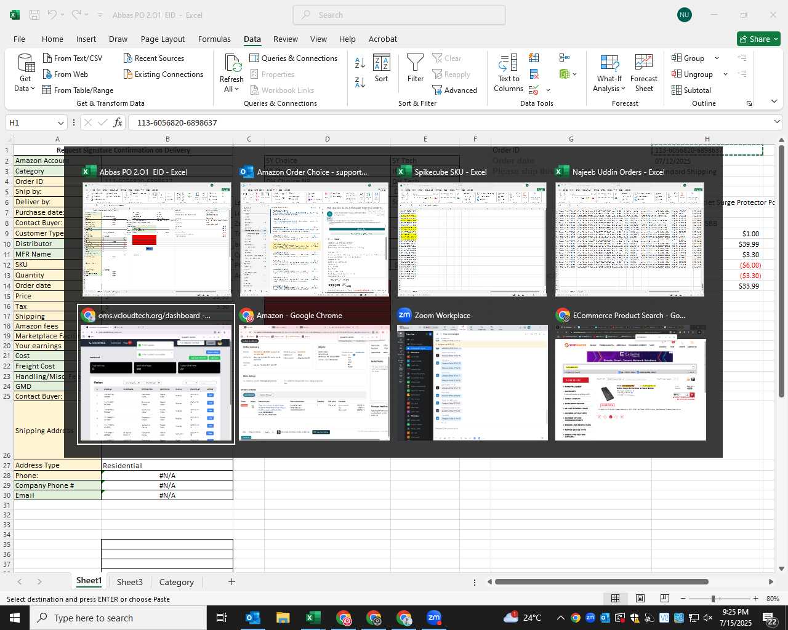Click the Share button
788x630 pixels.
tap(758, 39)
